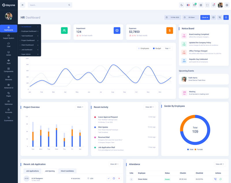
Task: Open the Year dropdown on the chart
Action: 167,48
